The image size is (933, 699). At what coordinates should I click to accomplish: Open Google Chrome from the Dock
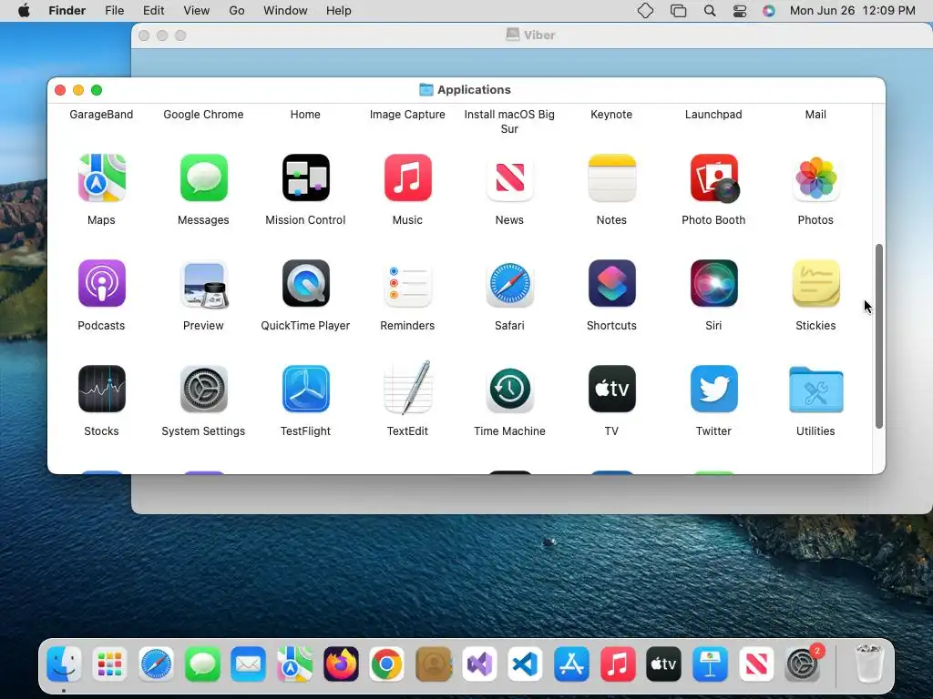click(x=386, y=664)
